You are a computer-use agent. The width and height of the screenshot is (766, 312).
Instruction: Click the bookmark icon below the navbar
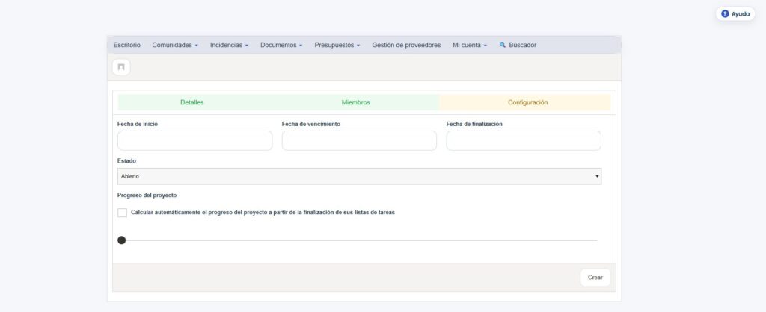[121, 67]
